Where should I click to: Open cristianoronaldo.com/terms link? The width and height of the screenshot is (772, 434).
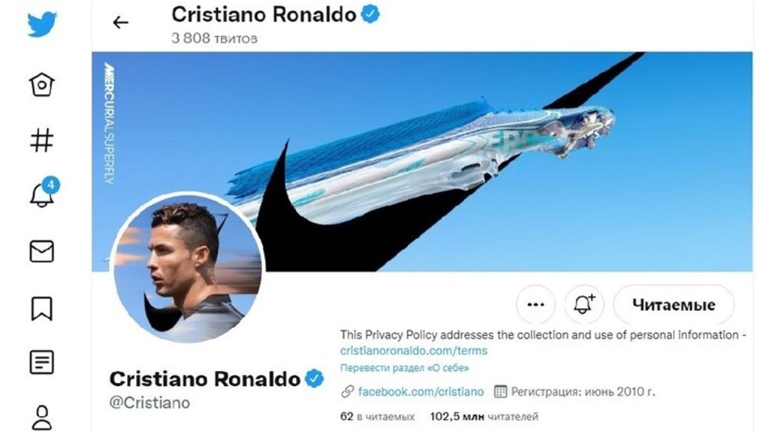(x=414, y=351)
